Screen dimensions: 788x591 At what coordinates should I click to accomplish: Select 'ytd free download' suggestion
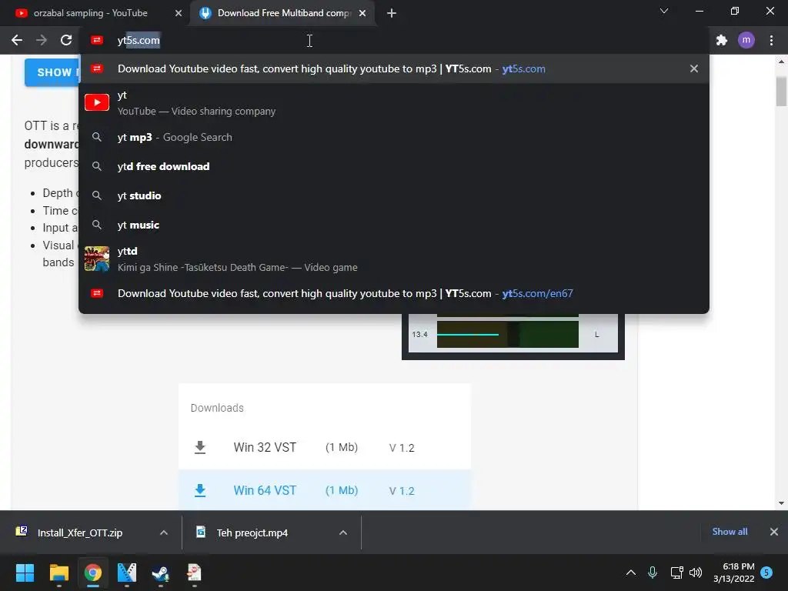[393, 166]
